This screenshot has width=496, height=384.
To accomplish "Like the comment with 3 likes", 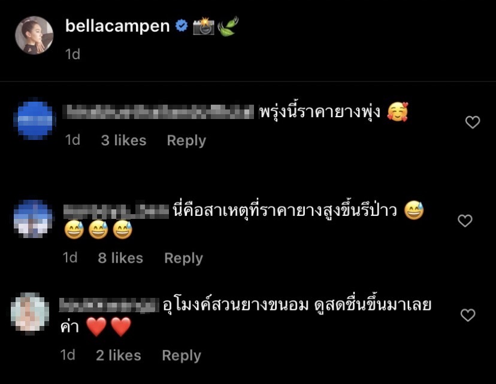I will click(473, 122).
